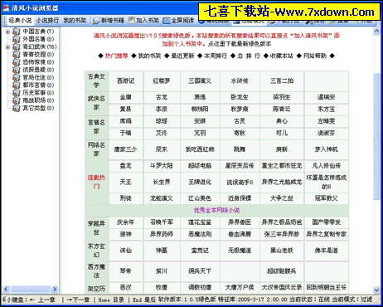The height and width of the screenshot is (307, 383).
Task: Open the 金庸 author link
Action: point(125,97)
